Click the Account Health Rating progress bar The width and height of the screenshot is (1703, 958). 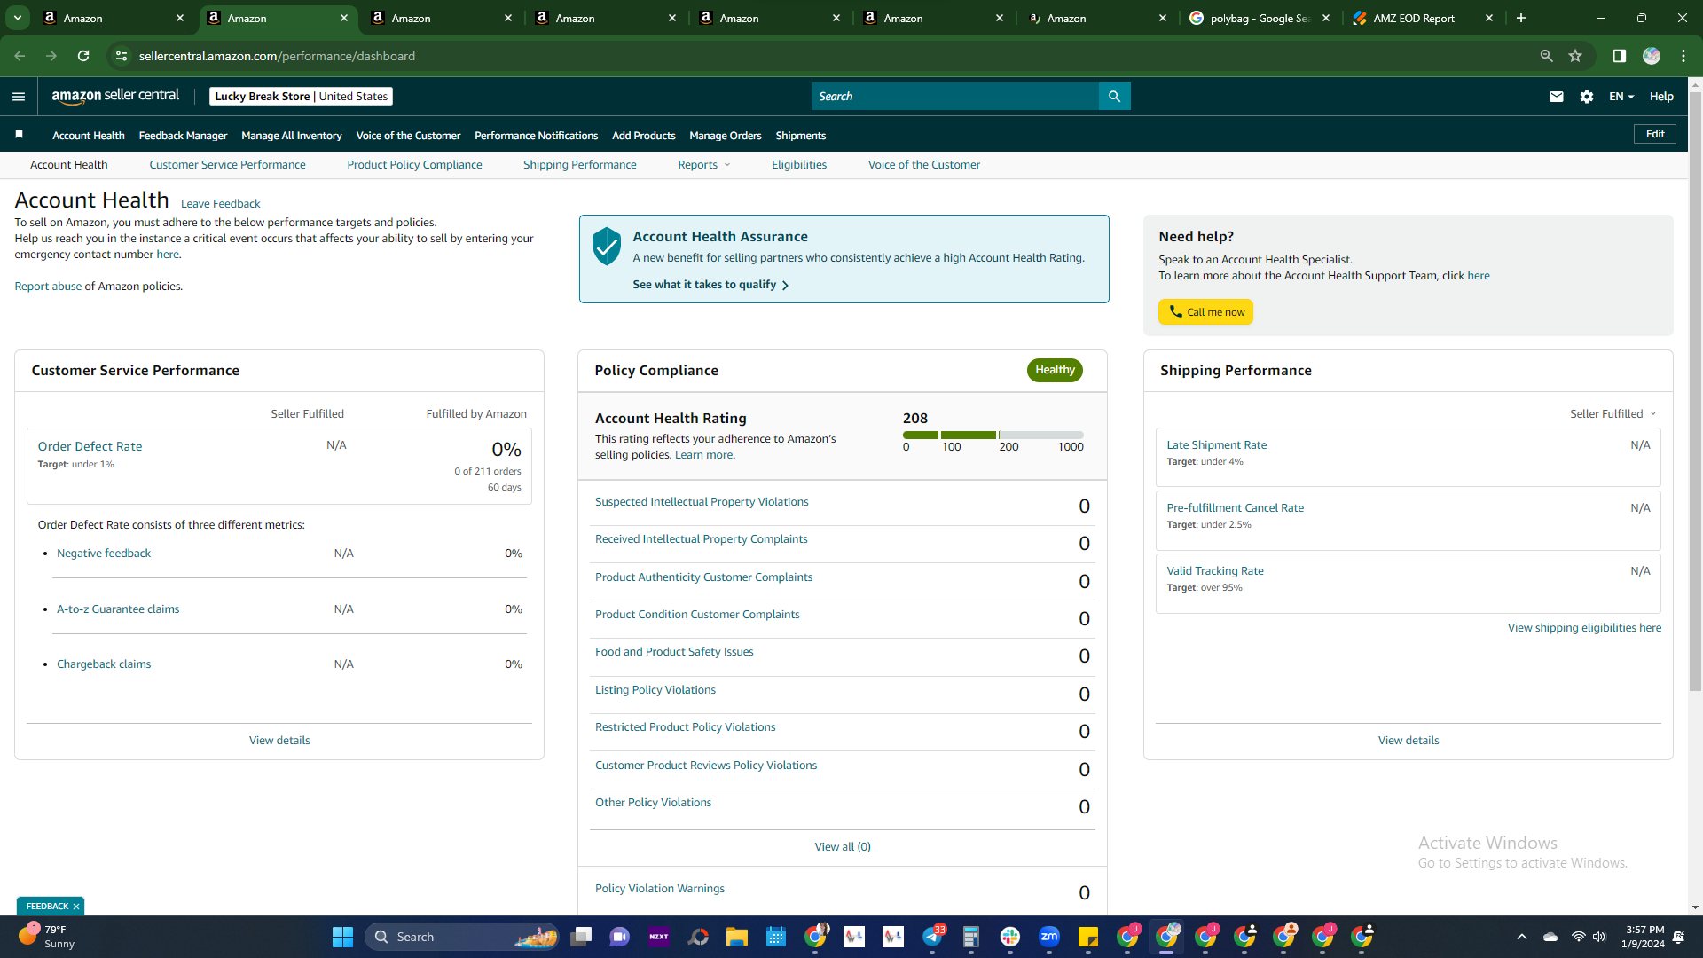(993, 436)
